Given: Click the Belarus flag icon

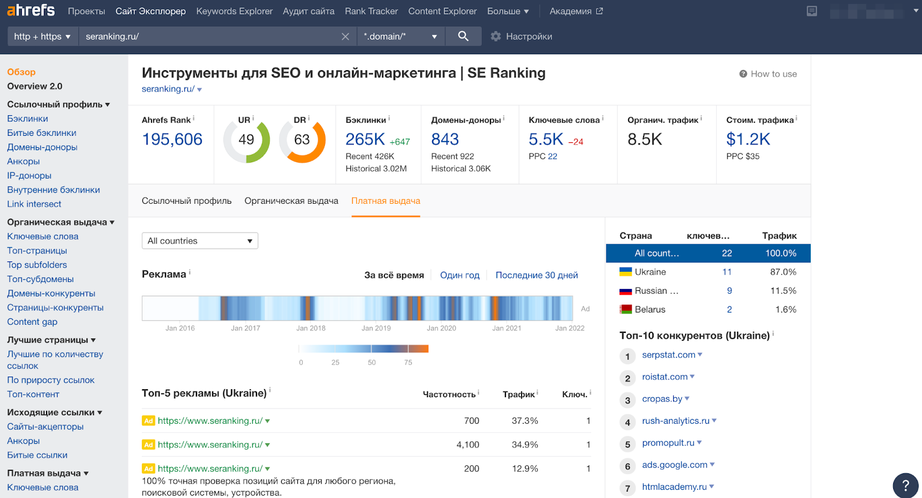Looking at the screenshot, I should pos(626,309).
